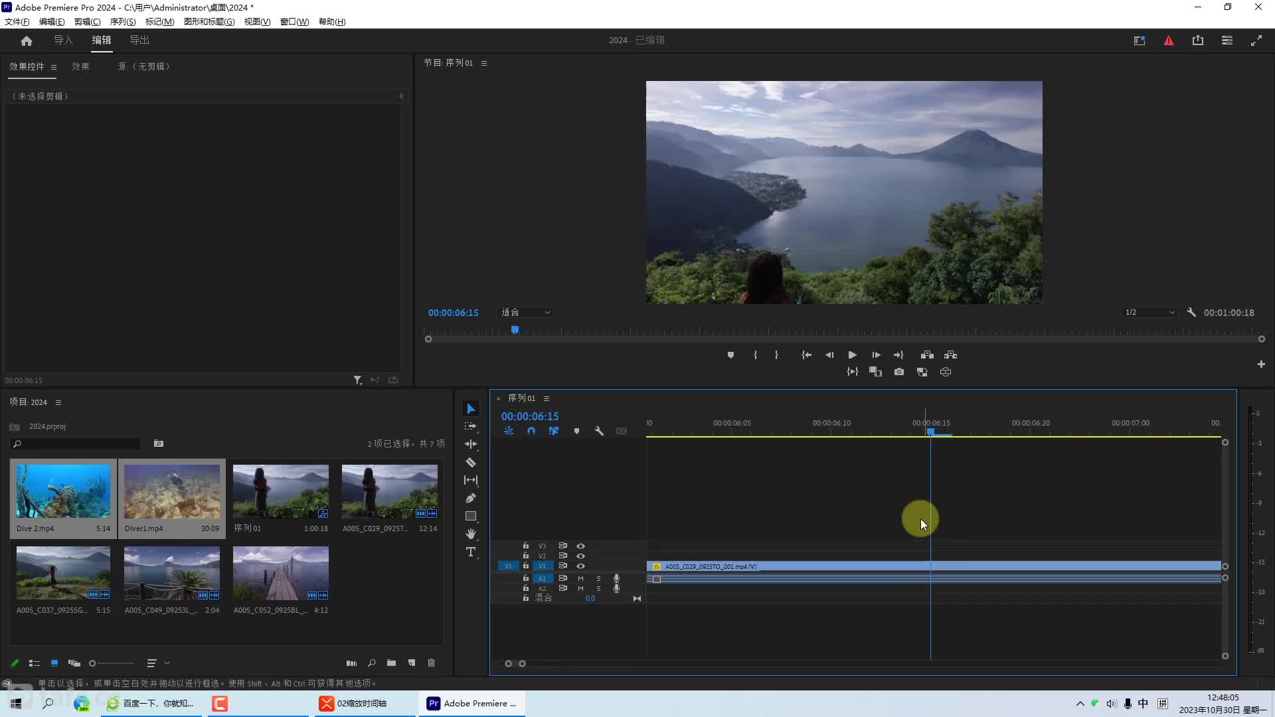The image size is (1275, 717).
Task: Open timeline 序列01 panel menu
Action: [x=547, y=398]
